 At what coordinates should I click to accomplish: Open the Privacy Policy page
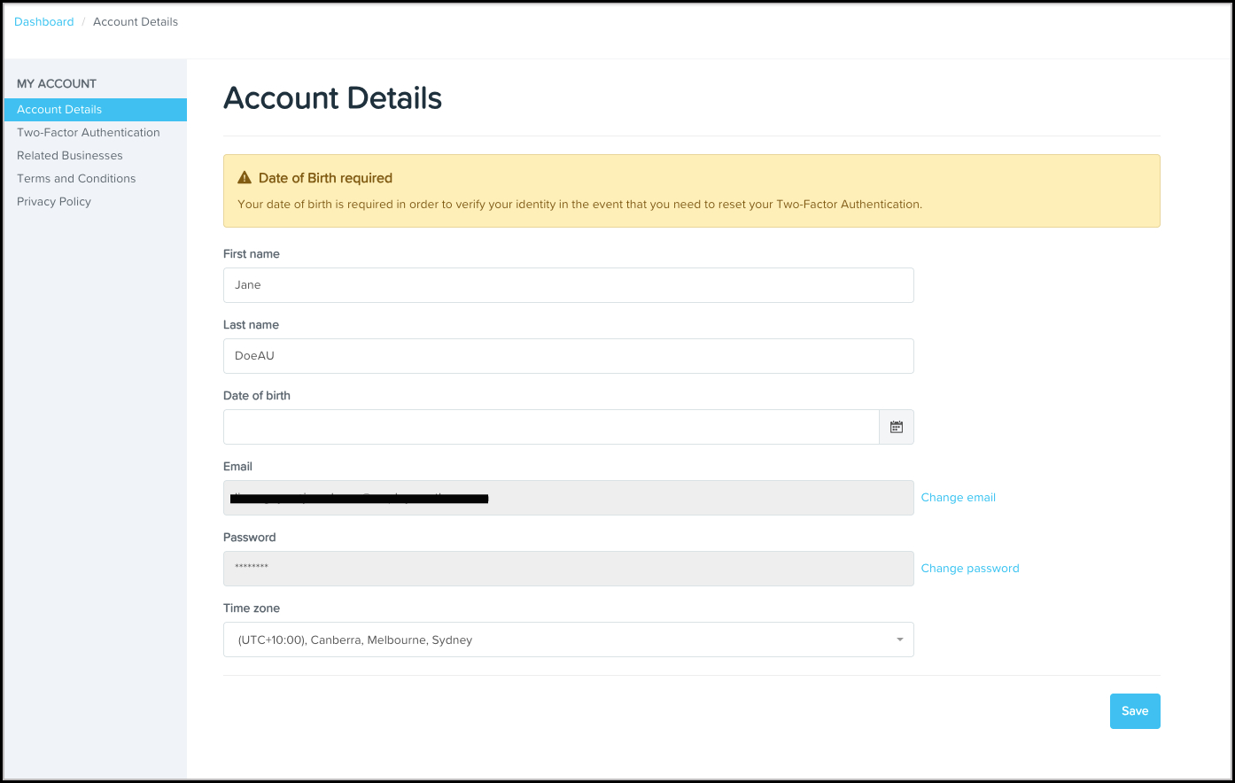(x=53, y=201)
